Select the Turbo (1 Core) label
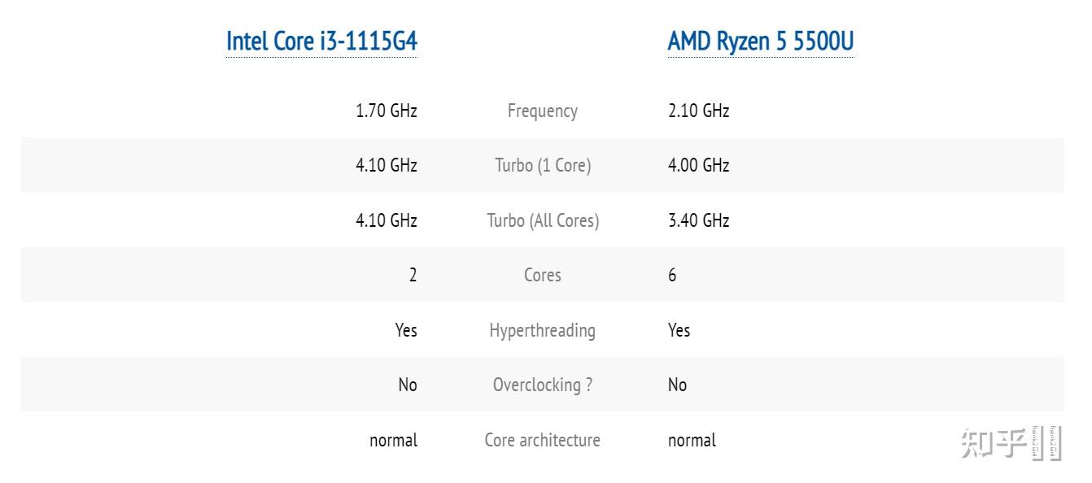This screenshot has width=1092, height=483. tap(543, 165)
